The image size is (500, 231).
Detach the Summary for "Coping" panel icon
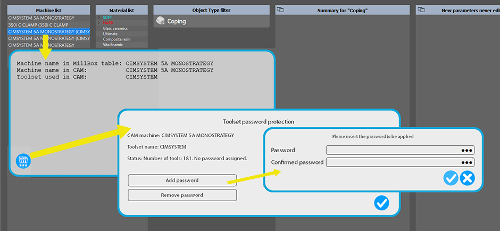(x=280, y=10)
